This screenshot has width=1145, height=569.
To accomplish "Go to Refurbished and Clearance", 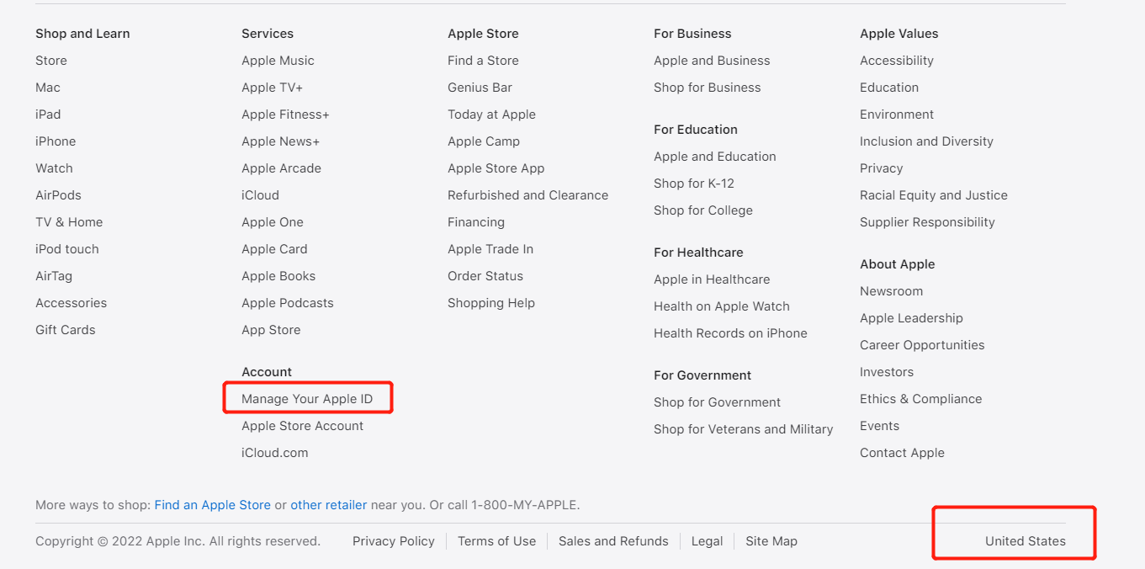I will tap(527, 195).
